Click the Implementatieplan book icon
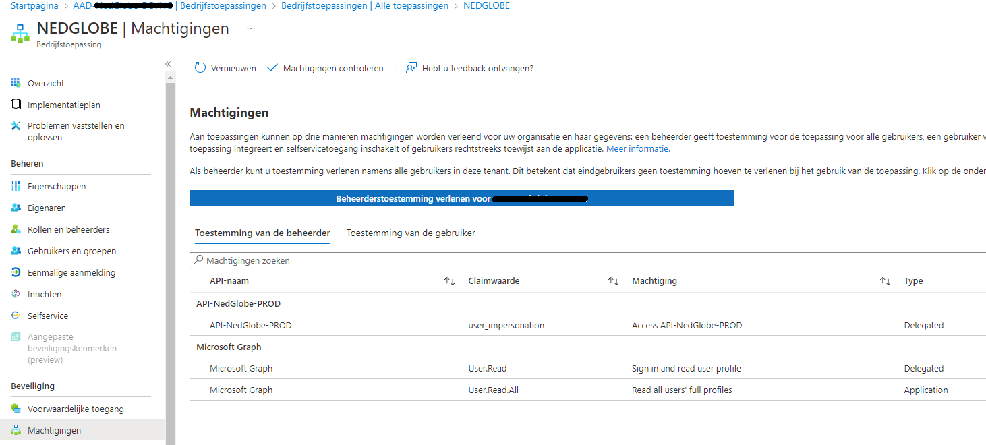Screen dimensions: 986x445 (x=16, y=105)
